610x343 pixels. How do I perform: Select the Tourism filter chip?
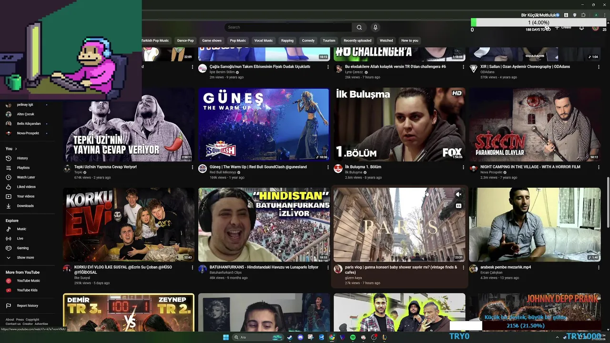(329, 40)
